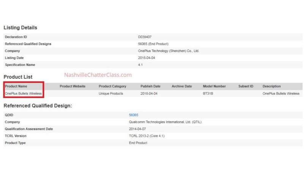This screenshot has width=304, height=170.
Task: Select the BT31B model number cell
Action: (x=208, y=94)
